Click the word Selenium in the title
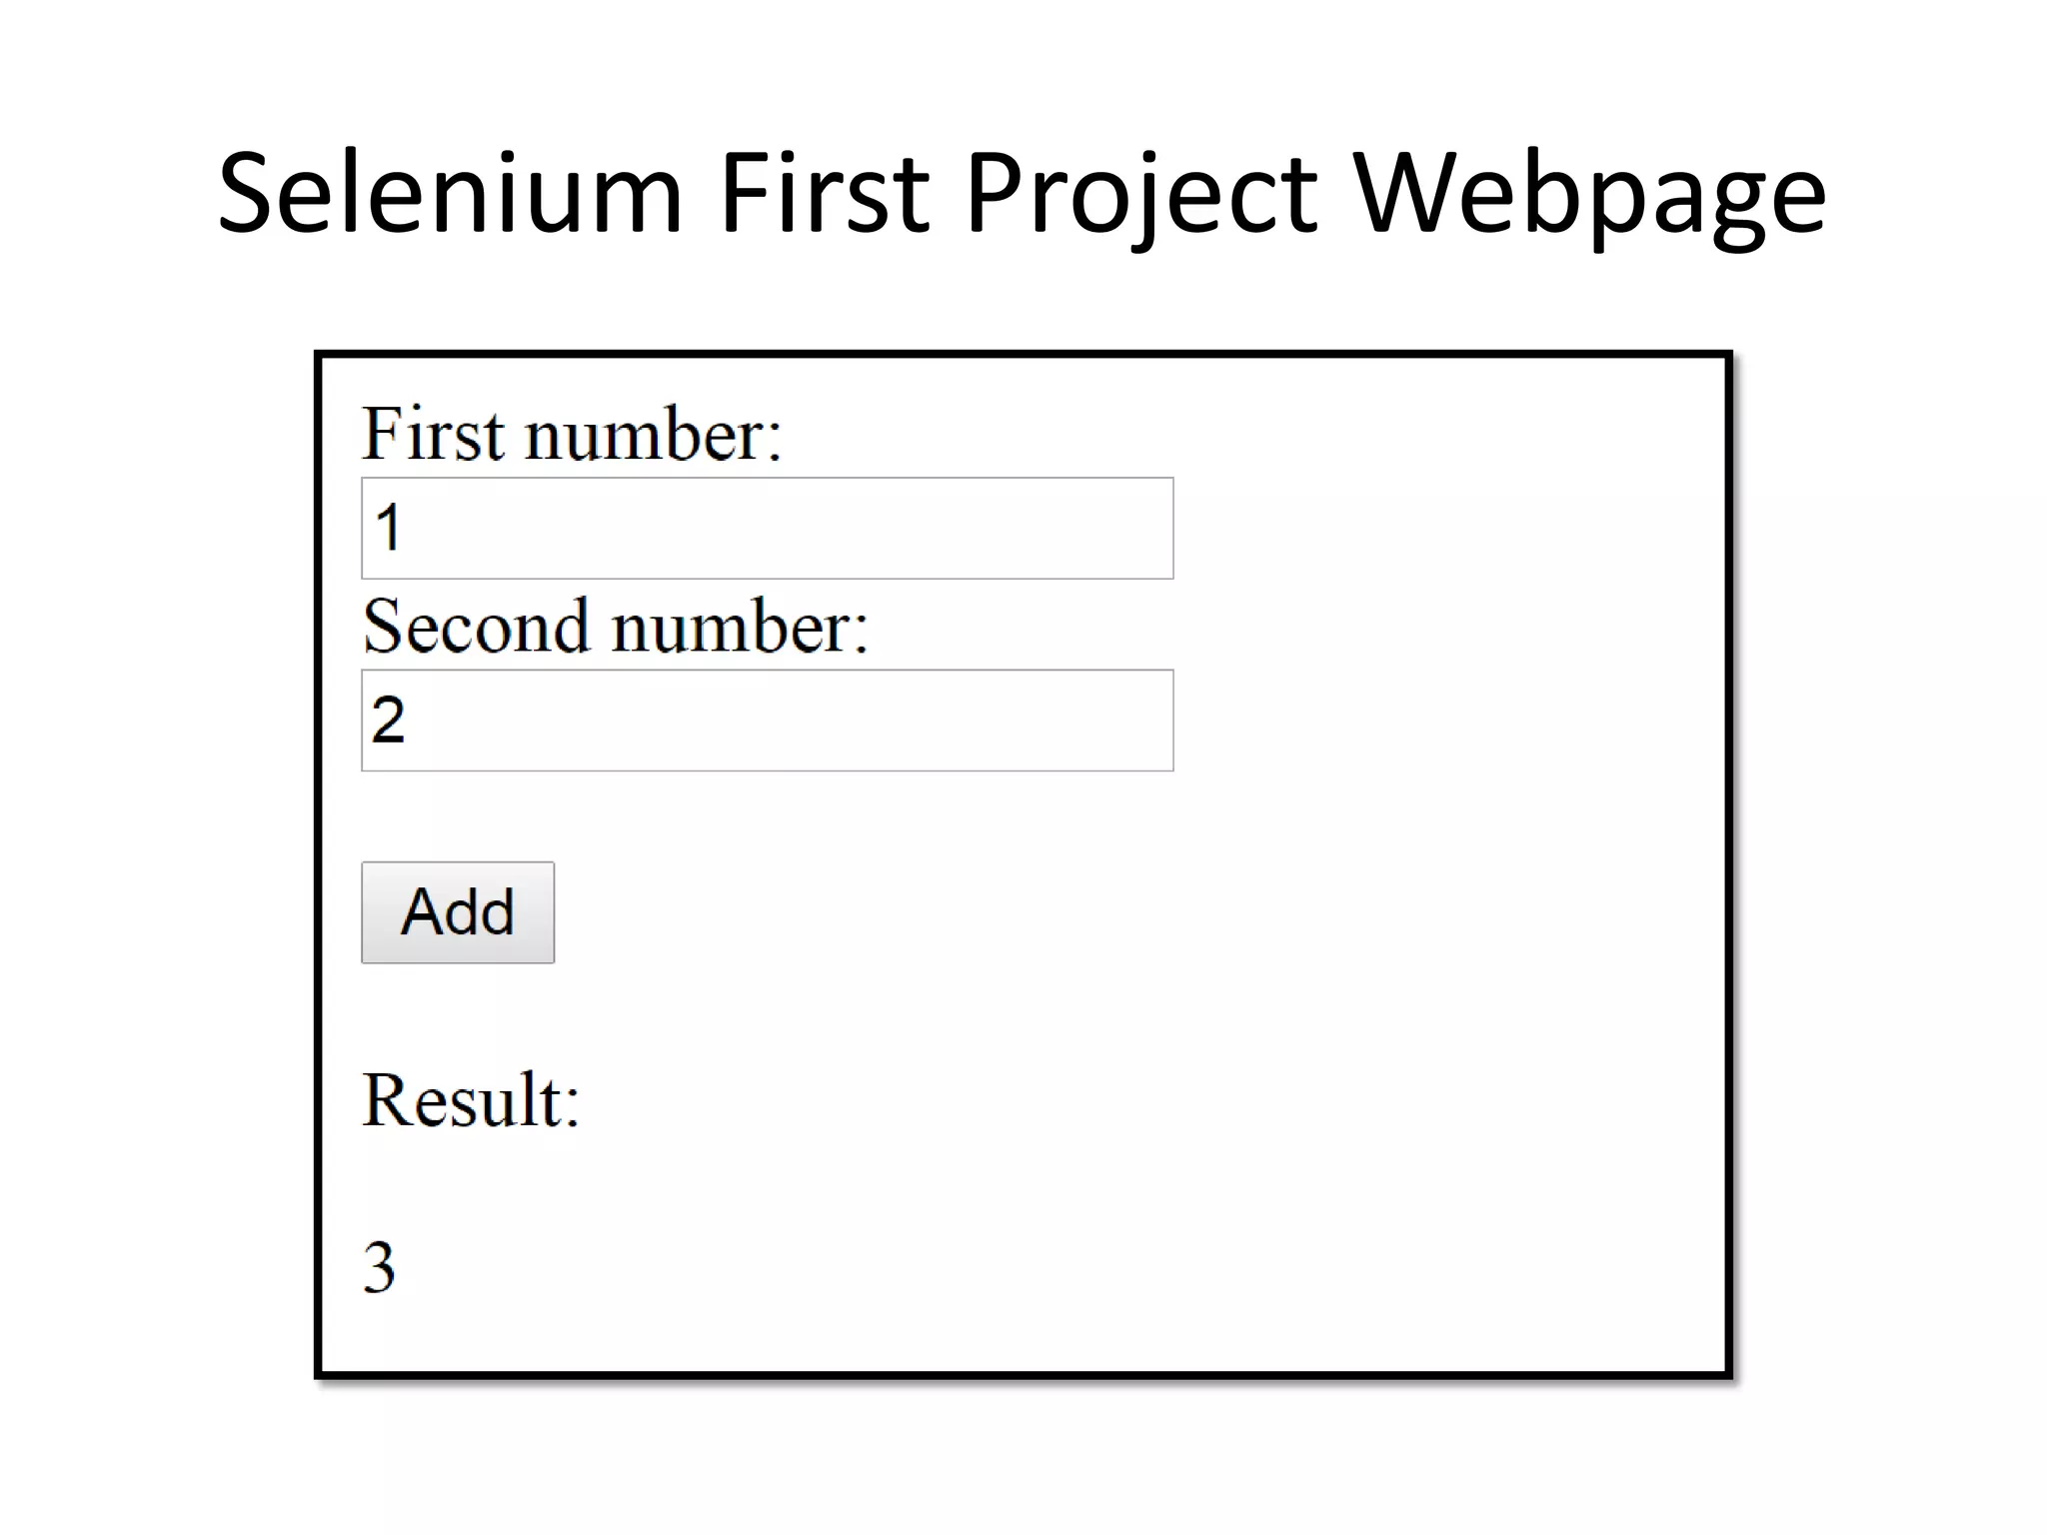Screen dimensions: 2047x1535 point(450,192)
